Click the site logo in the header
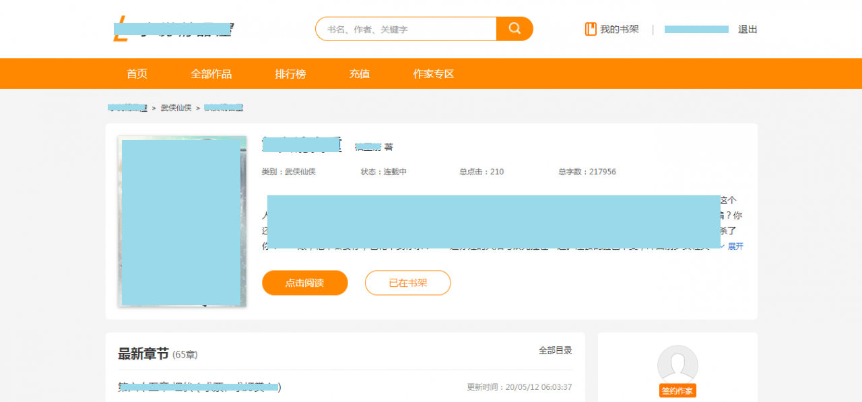The image size is (862, 402). coord(173,30)
